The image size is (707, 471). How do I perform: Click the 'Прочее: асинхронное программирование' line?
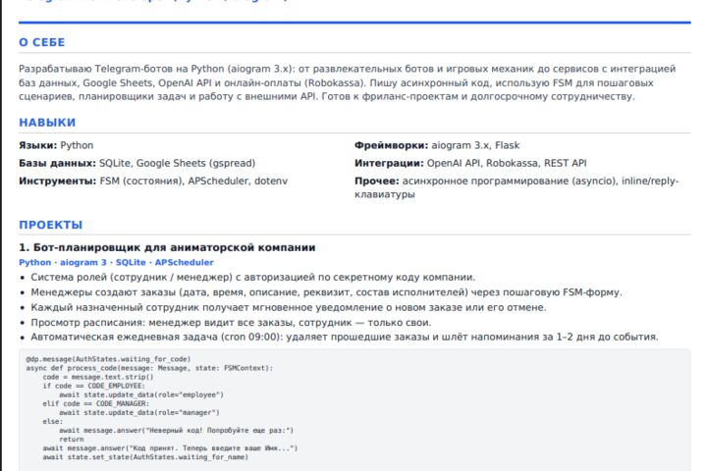(x=517, y=187)
